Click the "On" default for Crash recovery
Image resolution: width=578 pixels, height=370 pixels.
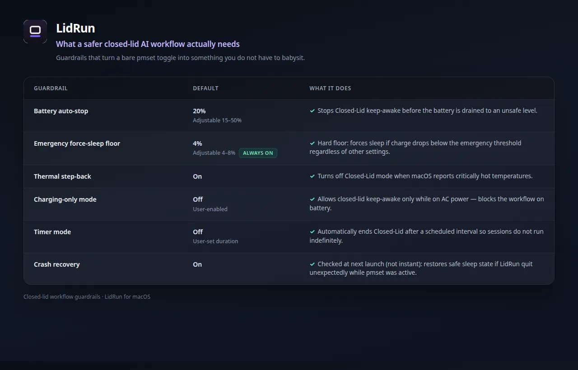point(197,264)
